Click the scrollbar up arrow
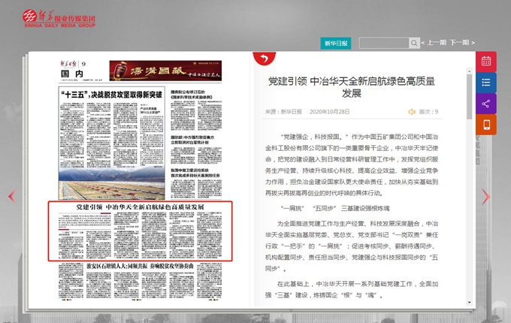This screenshot has width=511, height=323. coord(469,71)
